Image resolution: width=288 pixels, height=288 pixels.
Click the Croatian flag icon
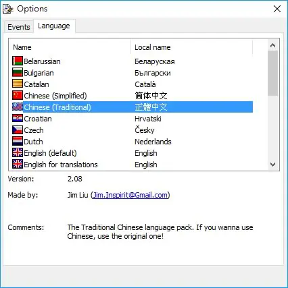(18, 118)
